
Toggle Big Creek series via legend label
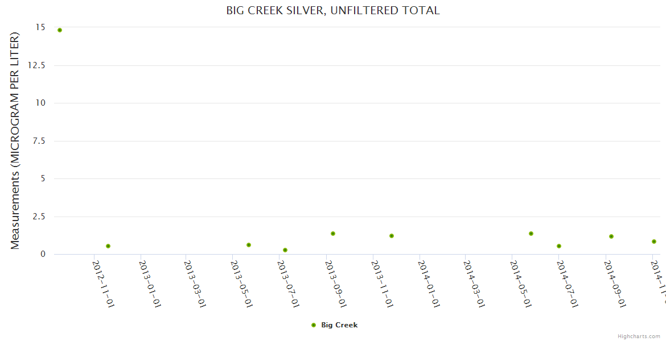point(339,325)
